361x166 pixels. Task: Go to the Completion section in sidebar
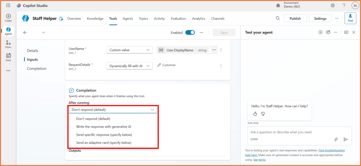tap(37, 69)
